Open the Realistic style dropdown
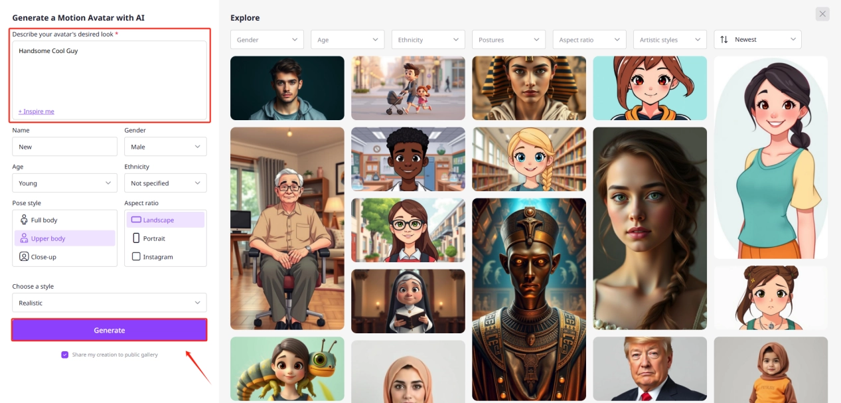 [x=109, y=303]
